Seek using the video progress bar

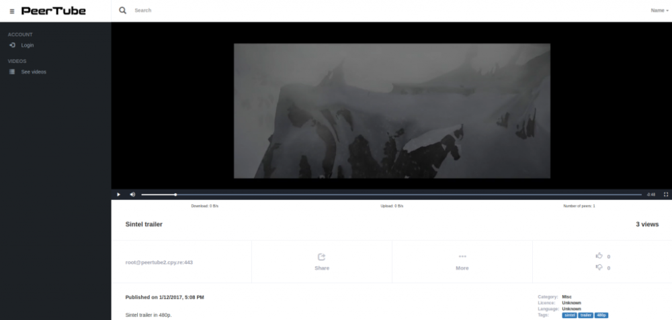pos(391,195)
